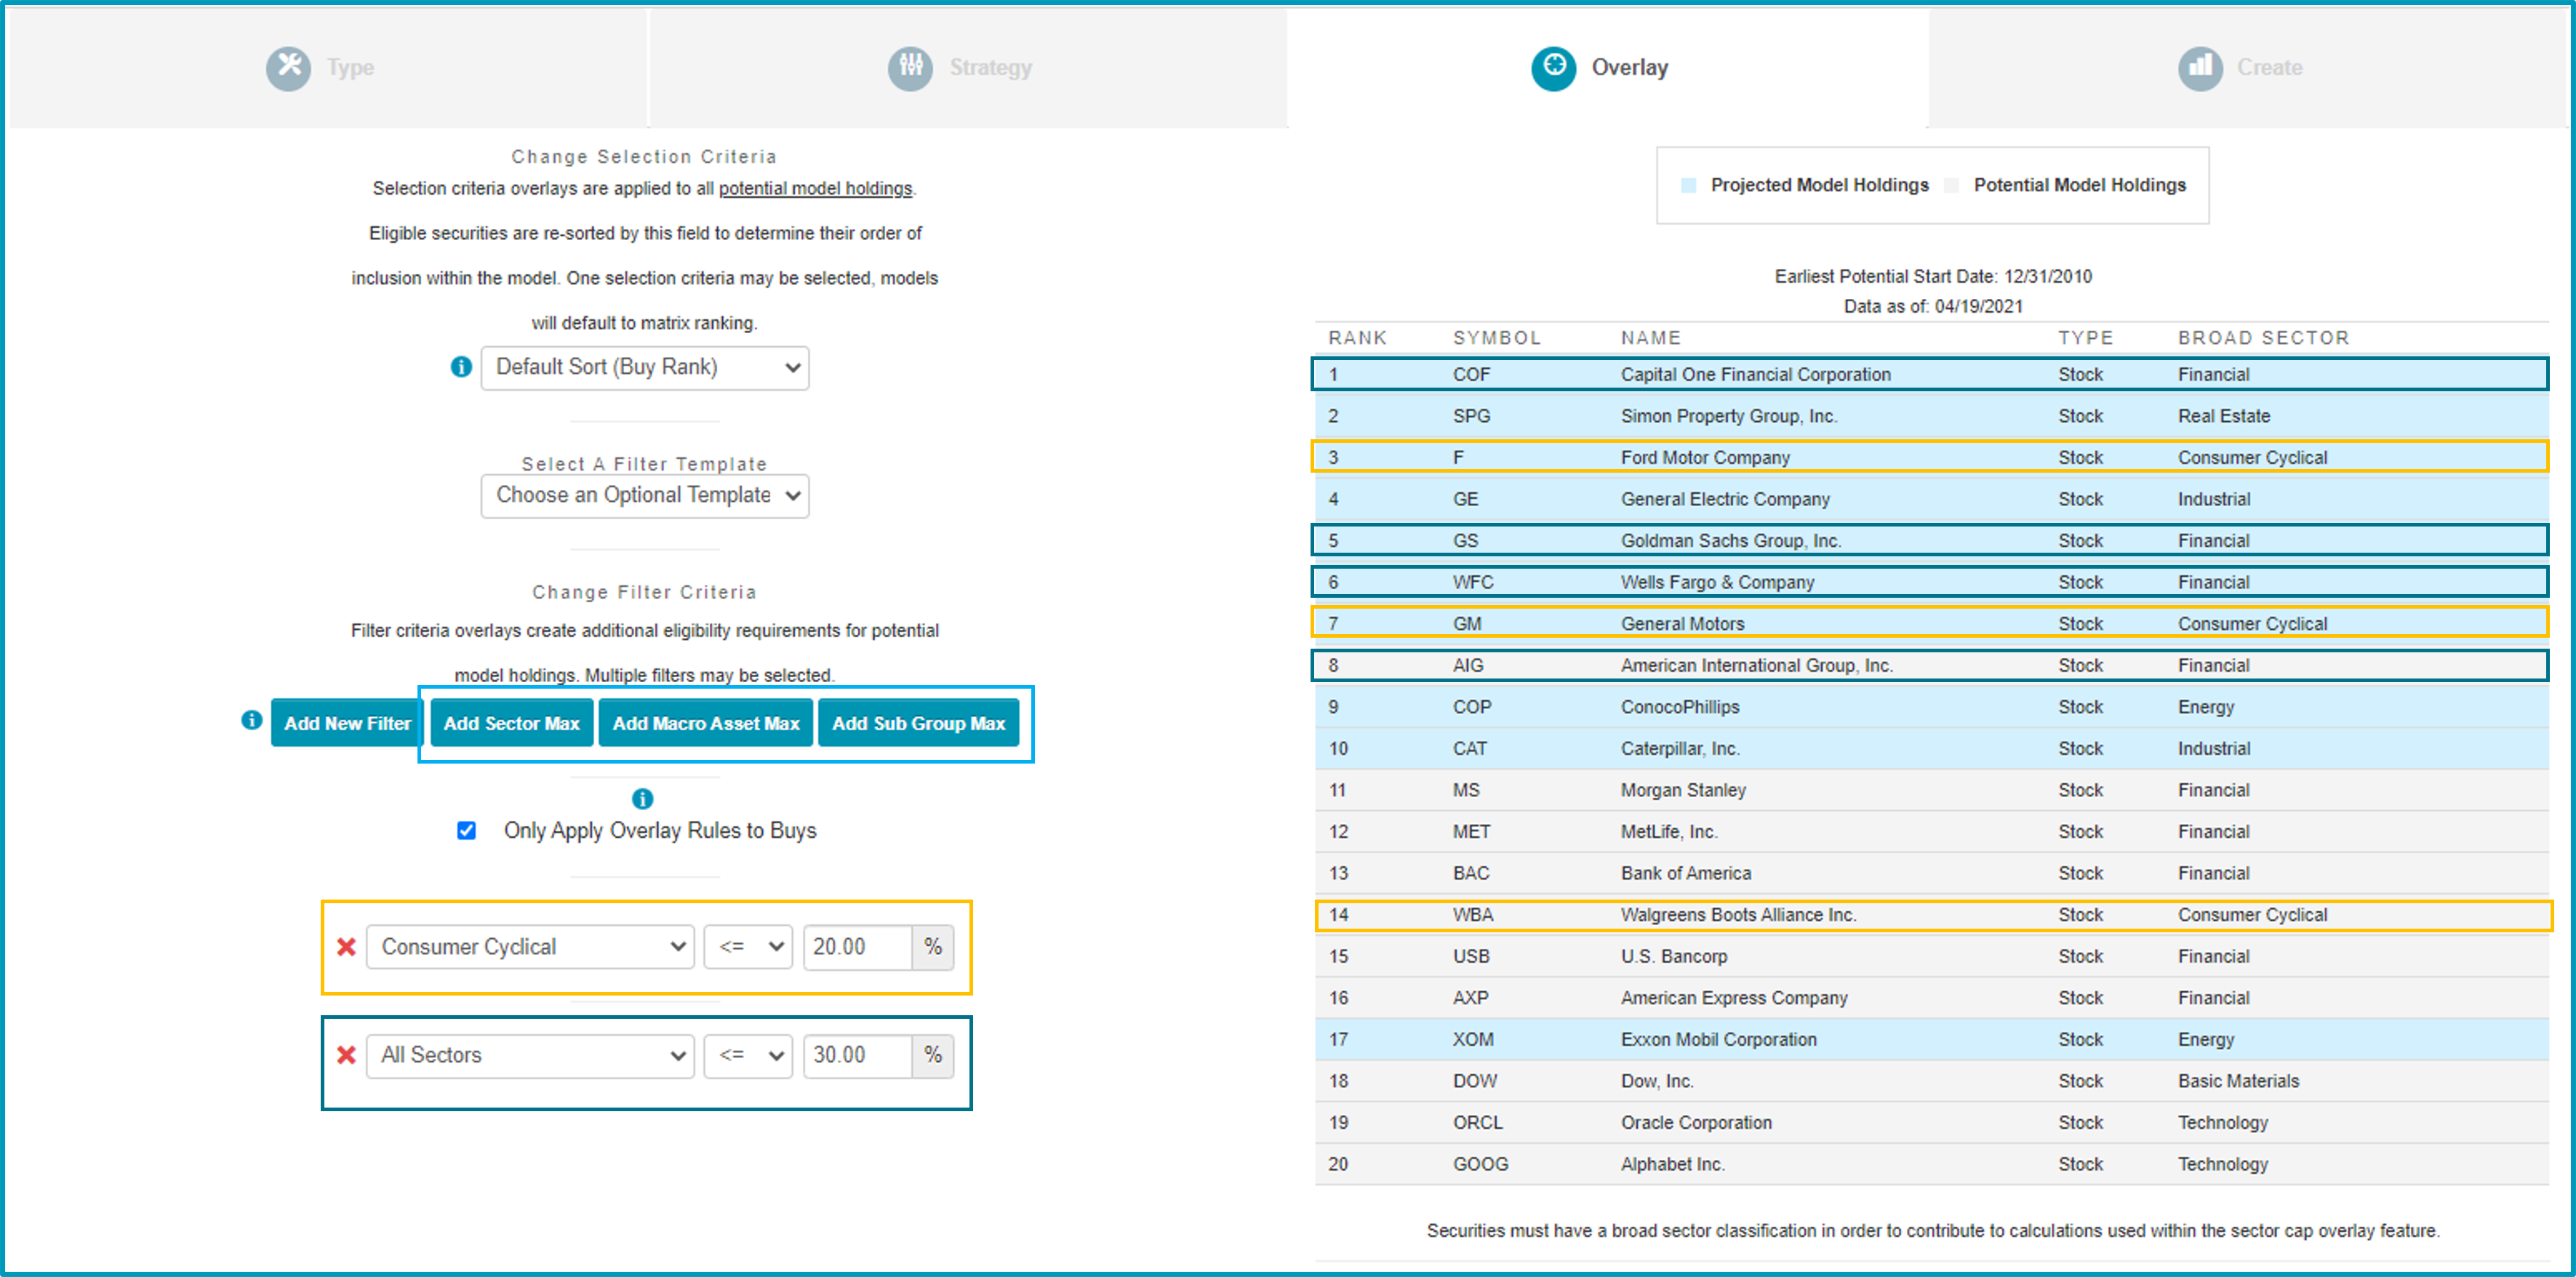Remove the Consumer Cyclical filter with red X
The height and width of the screenshot is (1277, 2576).
click(347, 946)
